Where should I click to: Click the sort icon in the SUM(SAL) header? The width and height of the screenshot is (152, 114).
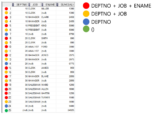(x=57, y=5)
